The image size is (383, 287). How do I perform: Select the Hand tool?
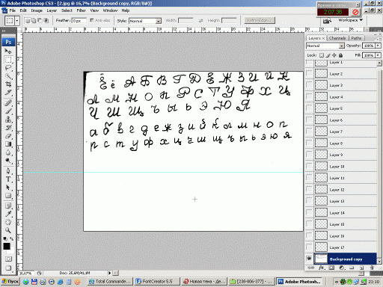point(8,222)
